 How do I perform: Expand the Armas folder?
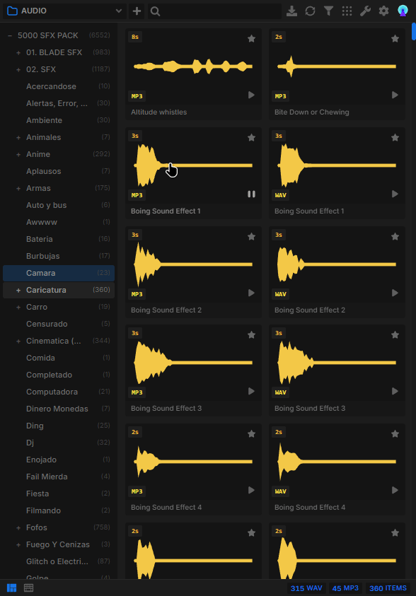(18, 189)
